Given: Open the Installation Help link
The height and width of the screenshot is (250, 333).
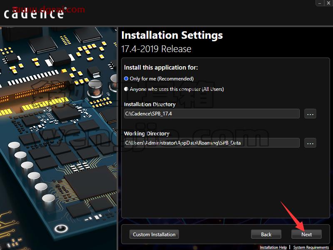Looking at the screenshot, I should [x=273, y=247].
